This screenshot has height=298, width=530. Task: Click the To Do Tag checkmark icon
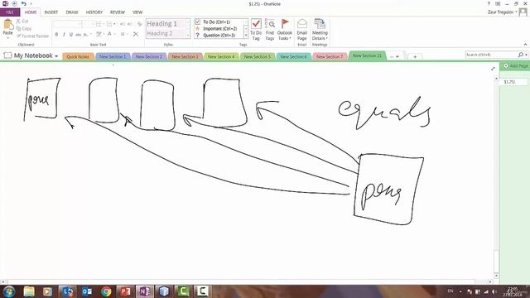point(256,24)
